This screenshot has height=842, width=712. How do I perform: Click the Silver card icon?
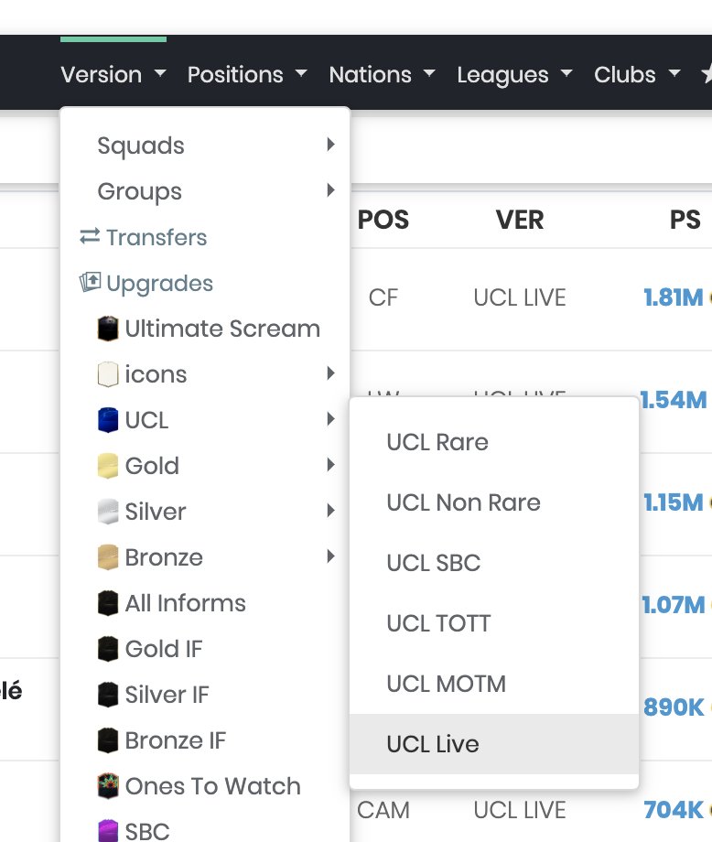(x=108, y=512)
